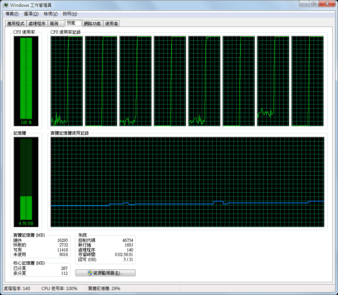The image size is (338, 295).
Task: Click status bar 處理程序: 140
Action: [17, 289]
